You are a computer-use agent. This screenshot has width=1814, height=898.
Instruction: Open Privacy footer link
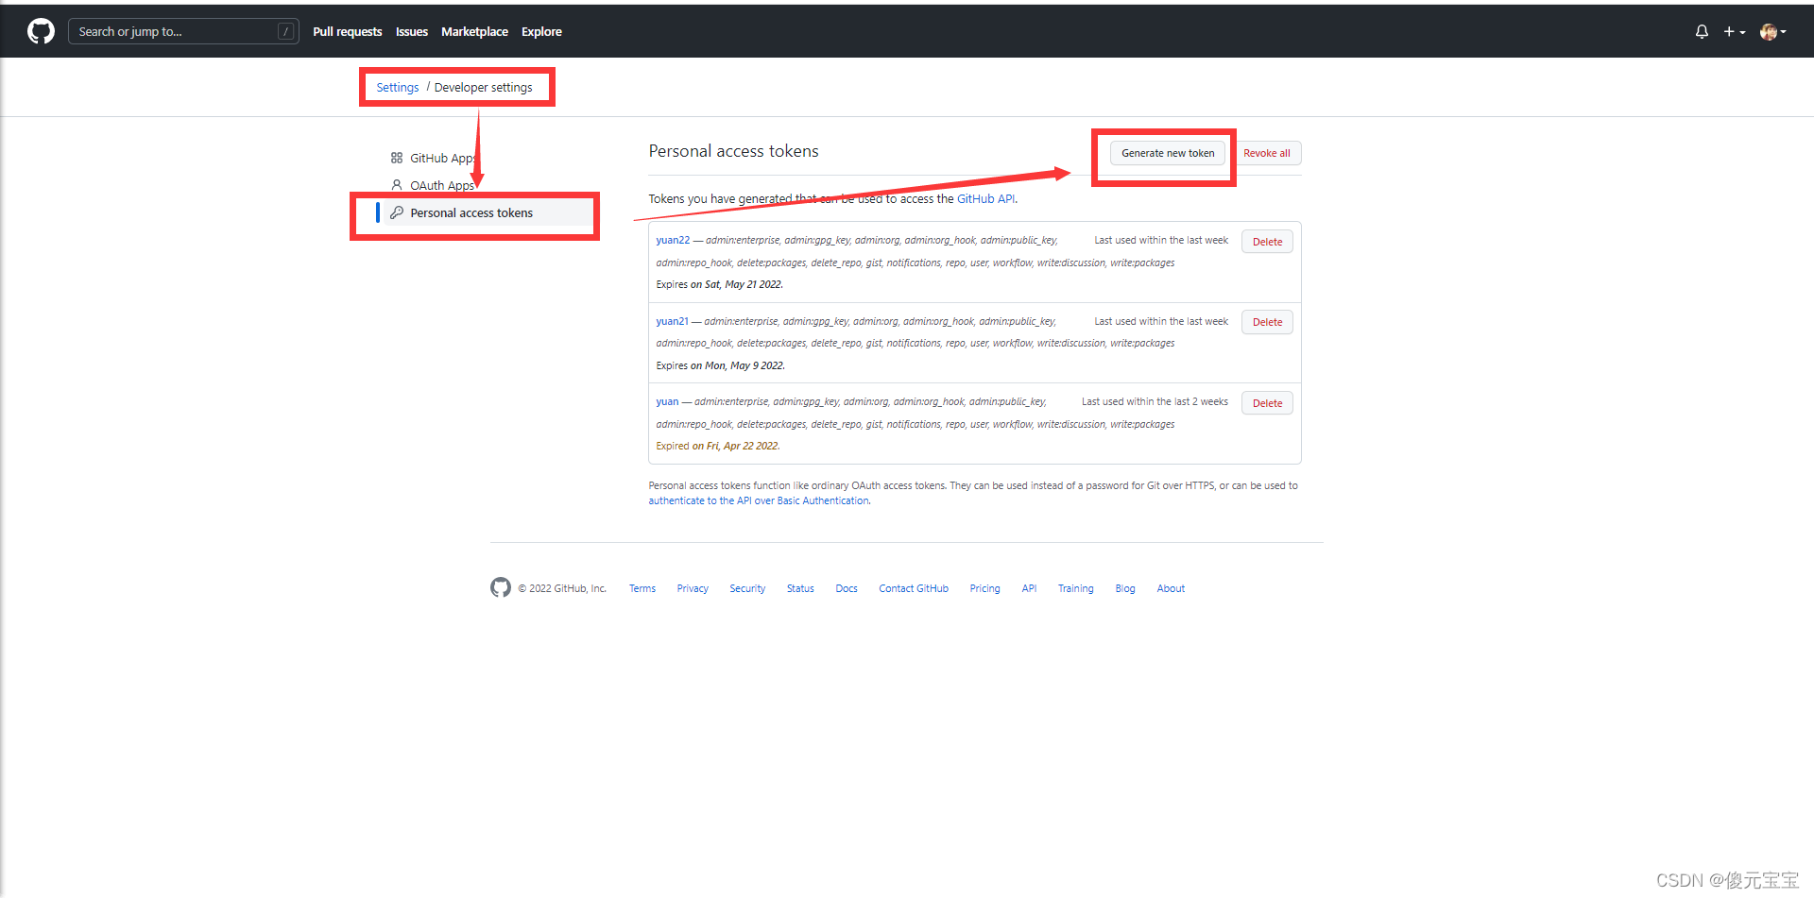693,588
